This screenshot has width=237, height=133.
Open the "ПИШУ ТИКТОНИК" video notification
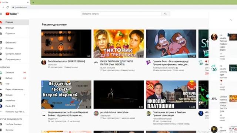point(223,108)
